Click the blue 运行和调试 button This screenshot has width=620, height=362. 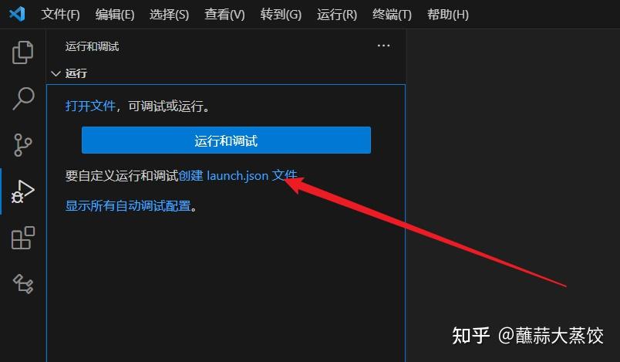[x=226, y=140]
